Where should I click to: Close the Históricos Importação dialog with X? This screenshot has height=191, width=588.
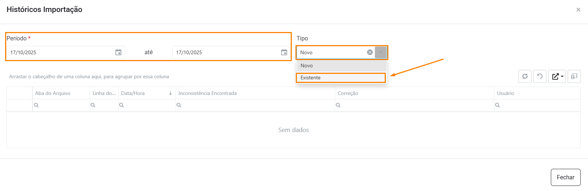[578, 10]
